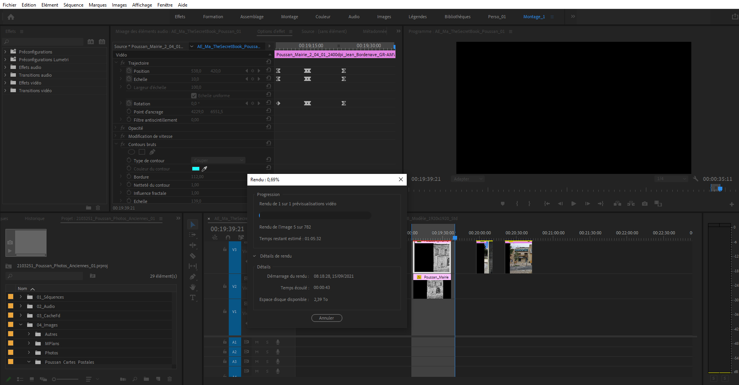The height and width of the screenshot is (385, 739).
Task: Open the wrench settings in Program monitor
Action: (696, 179)
